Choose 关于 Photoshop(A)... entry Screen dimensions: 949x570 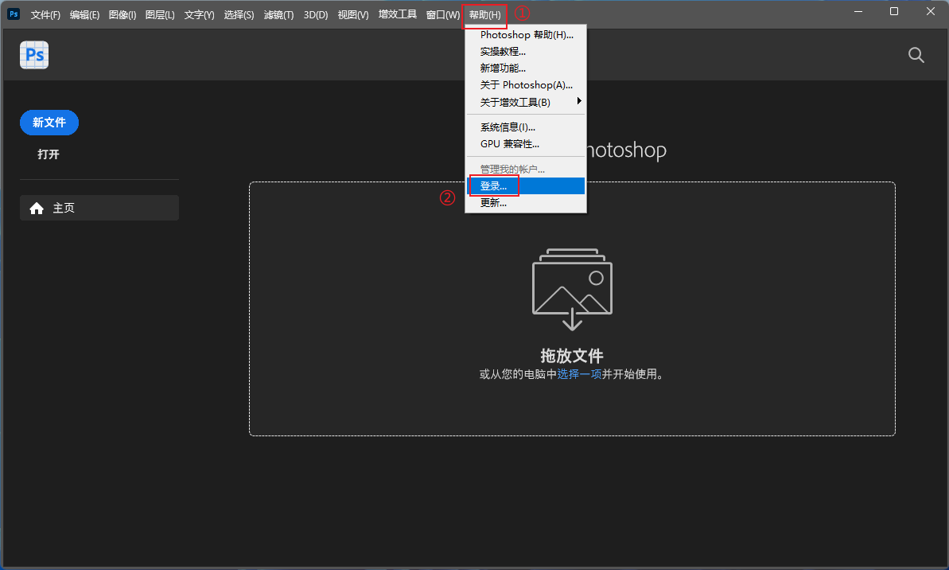pos(525,85)
